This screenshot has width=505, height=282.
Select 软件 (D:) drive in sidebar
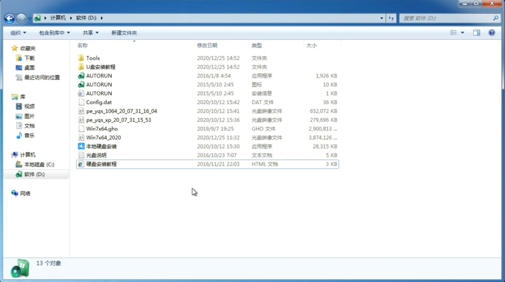[x=34, y=174]
